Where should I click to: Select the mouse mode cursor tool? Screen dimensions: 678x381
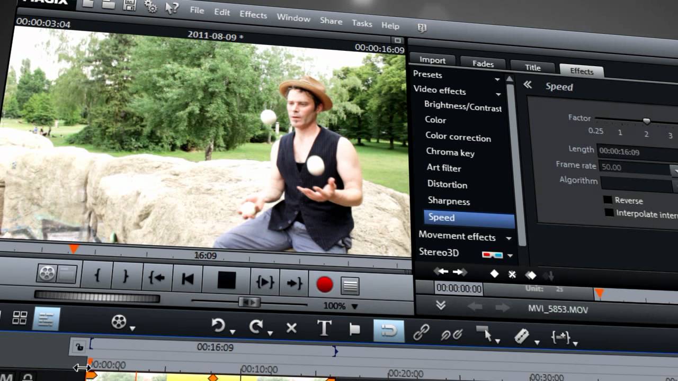(484, 334)
